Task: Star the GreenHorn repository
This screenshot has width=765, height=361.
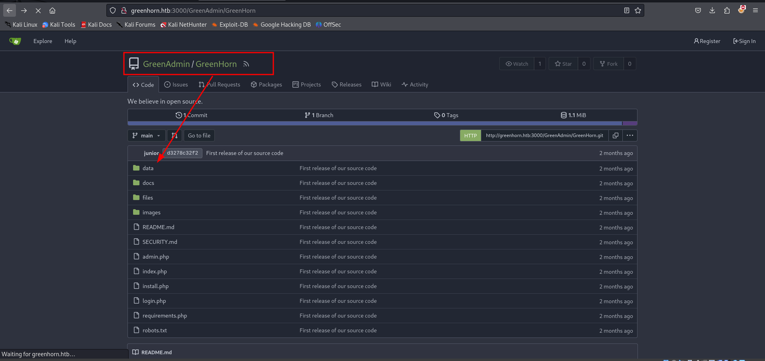Action: coord(563,64)
